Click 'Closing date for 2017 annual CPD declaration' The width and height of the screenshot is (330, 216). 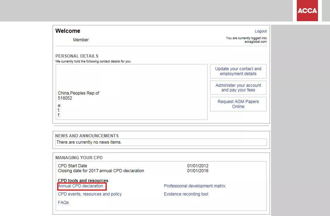(101, 171)
